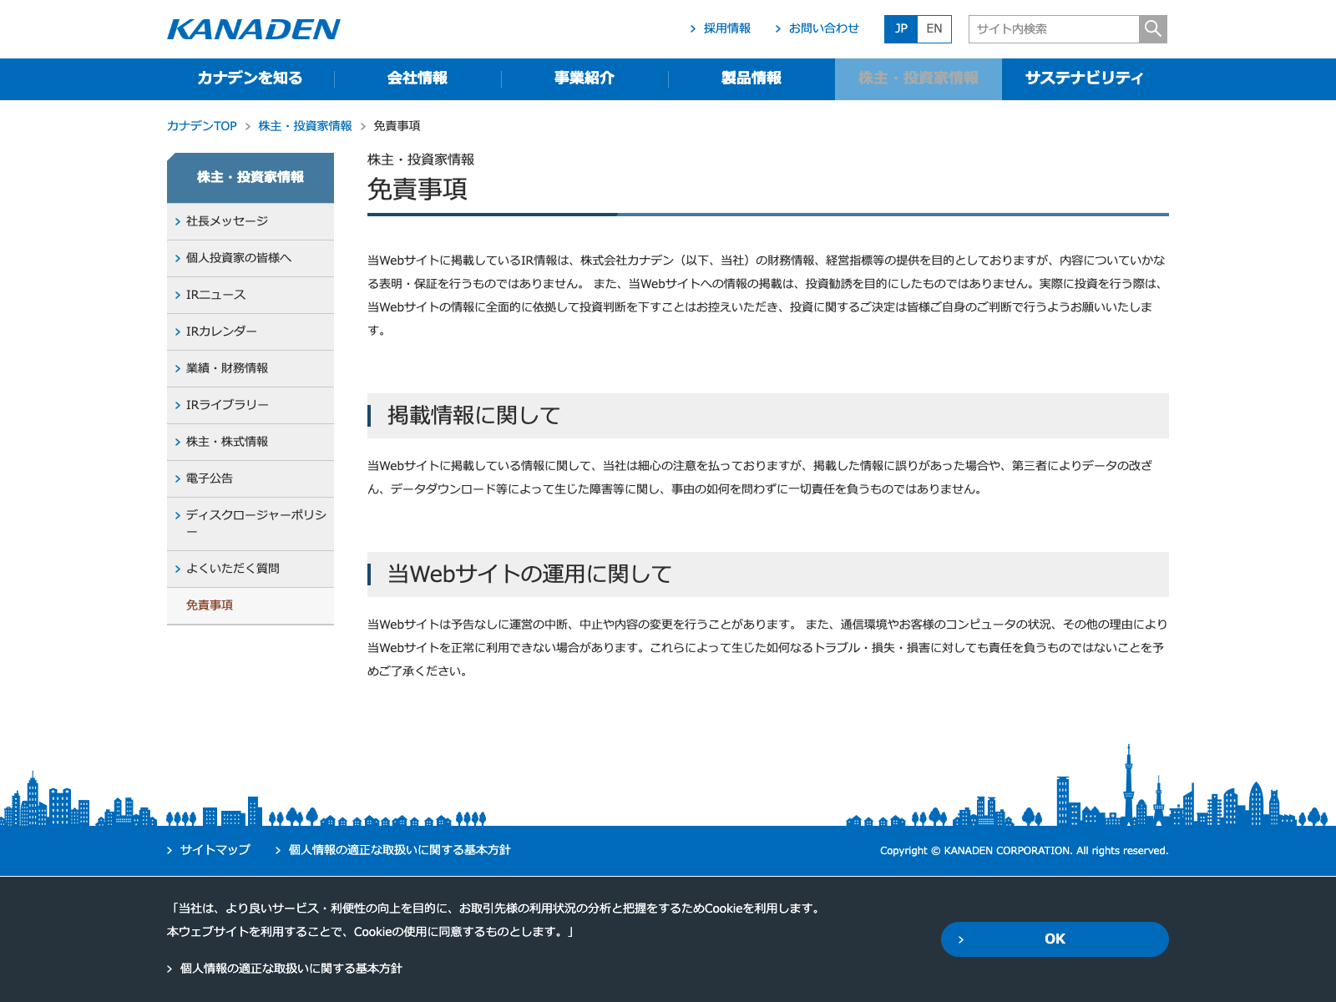Open 社長メッセージ in sidebar

tap(227, 221)
